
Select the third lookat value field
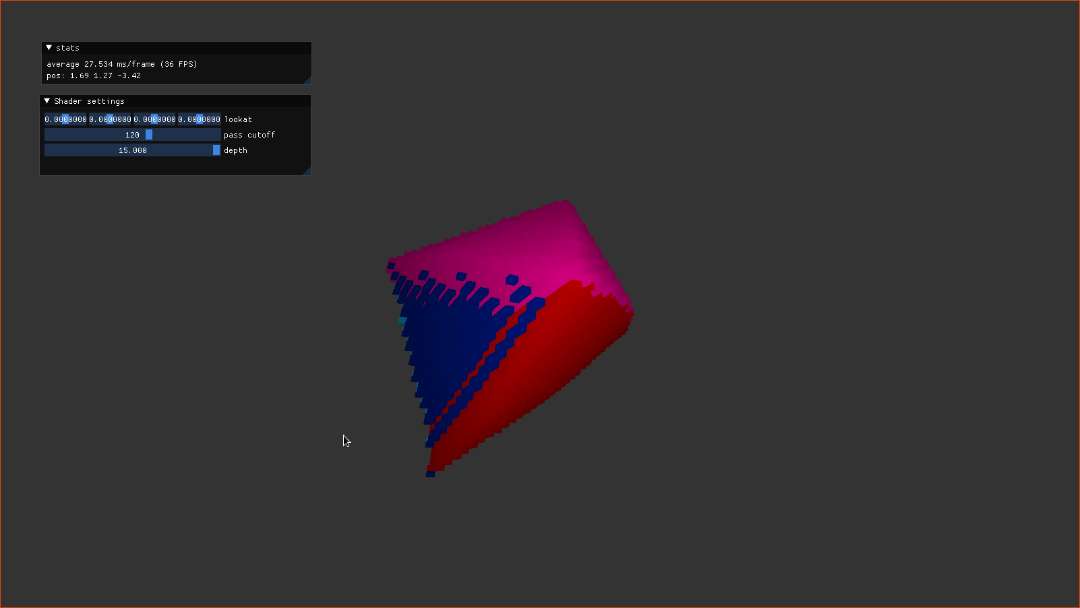154,119
